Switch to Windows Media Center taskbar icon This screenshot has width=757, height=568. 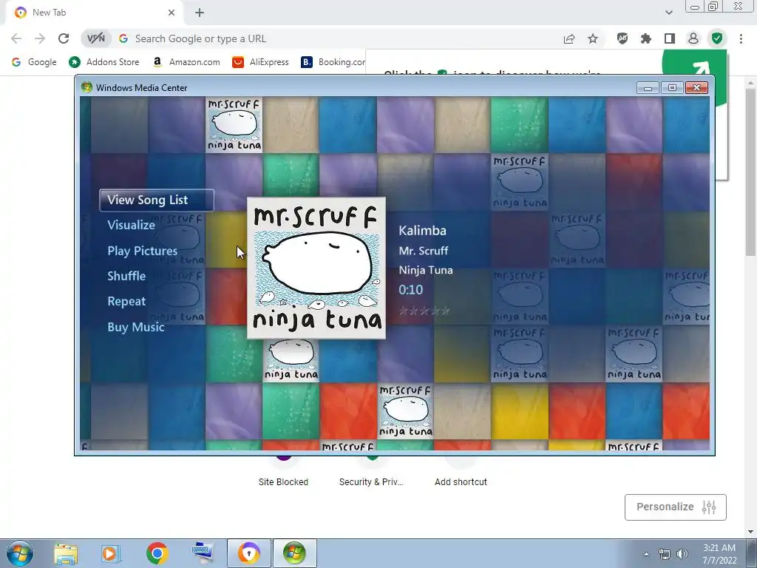pyautogui.click(x=295, y=553)
